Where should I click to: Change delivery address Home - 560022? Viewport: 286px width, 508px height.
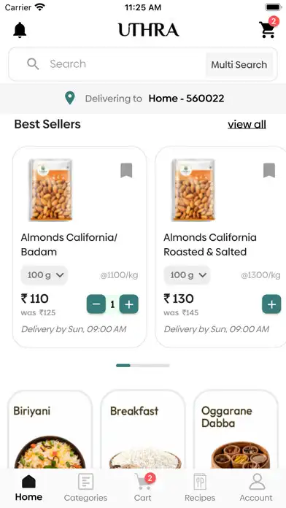coord(186,99)
